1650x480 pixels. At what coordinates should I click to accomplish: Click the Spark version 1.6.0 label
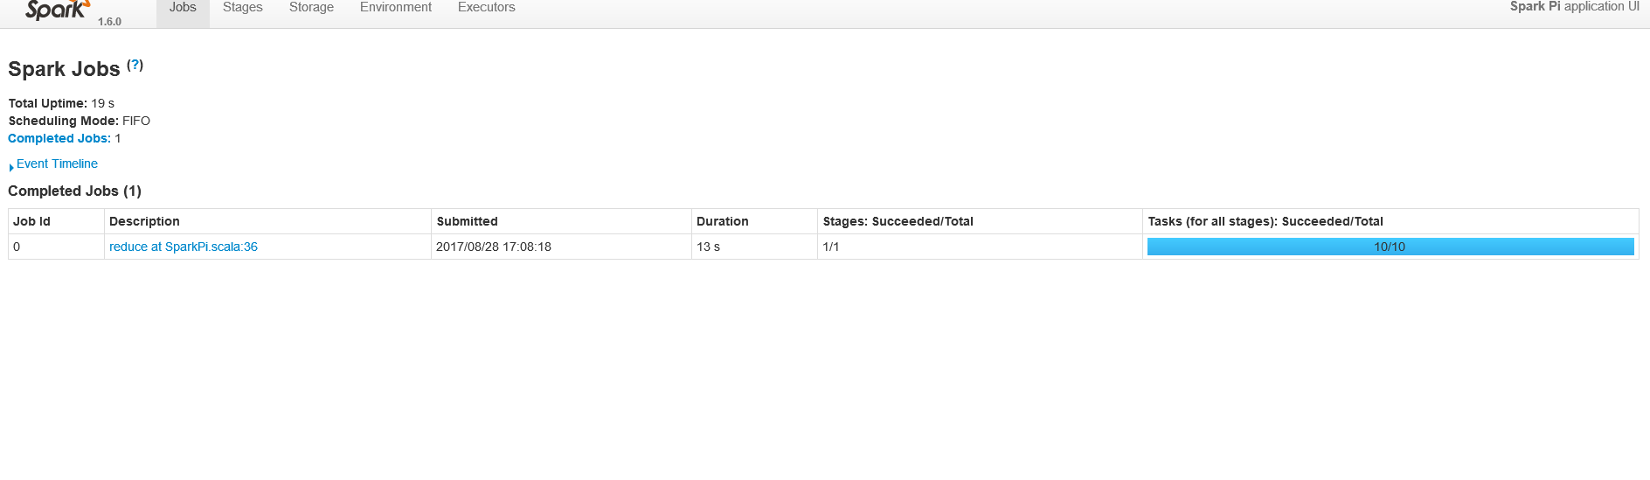[x=109, y=21]
